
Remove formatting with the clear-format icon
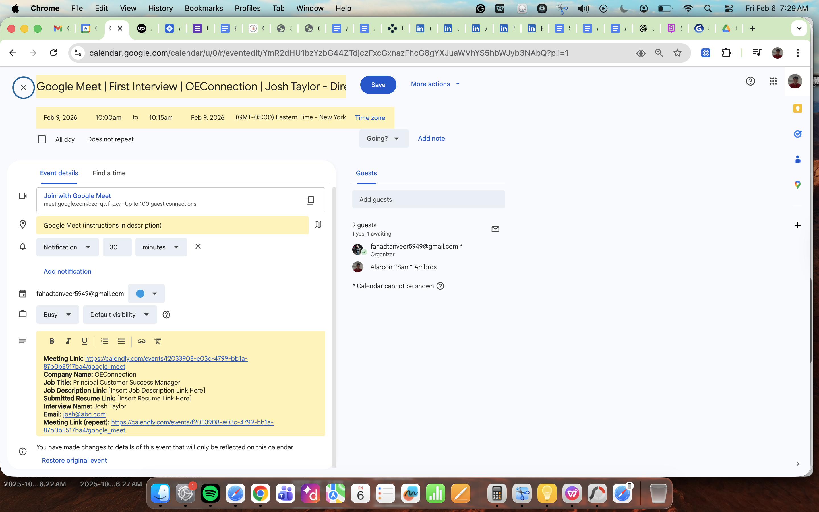158,341
